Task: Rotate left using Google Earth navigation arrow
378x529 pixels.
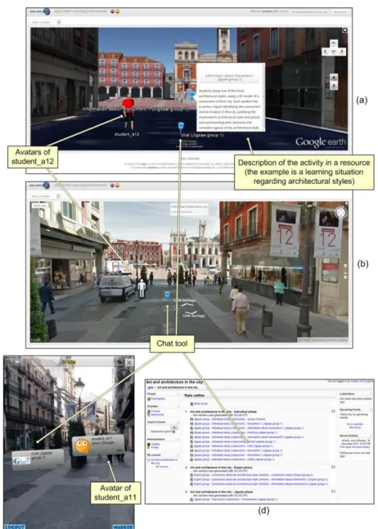Action: coord(325,52)
